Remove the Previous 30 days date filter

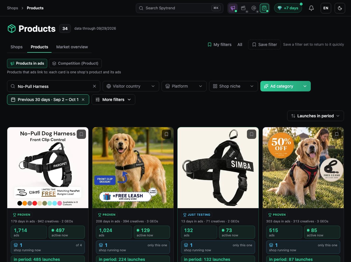(x=83, y=100)
